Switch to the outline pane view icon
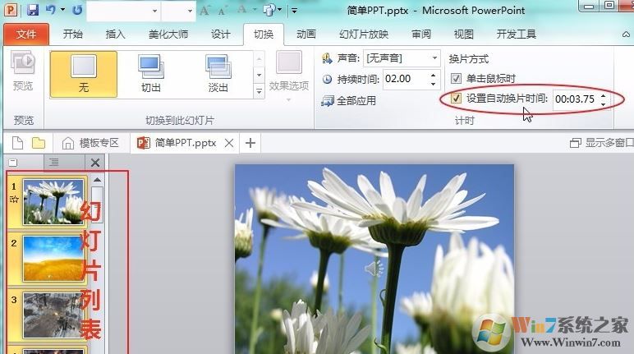 [x=53, y=163]
